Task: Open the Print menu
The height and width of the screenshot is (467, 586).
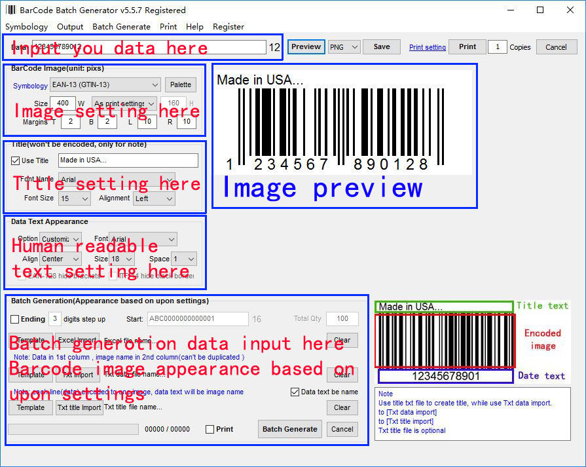Action: pos(168,27)
